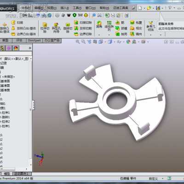
Task: Switch to the 运动算例1 bottom tab
Action: (x=22, y=174)
